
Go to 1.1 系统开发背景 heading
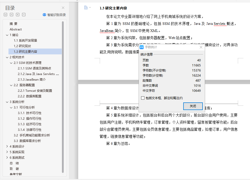[25, 41]
